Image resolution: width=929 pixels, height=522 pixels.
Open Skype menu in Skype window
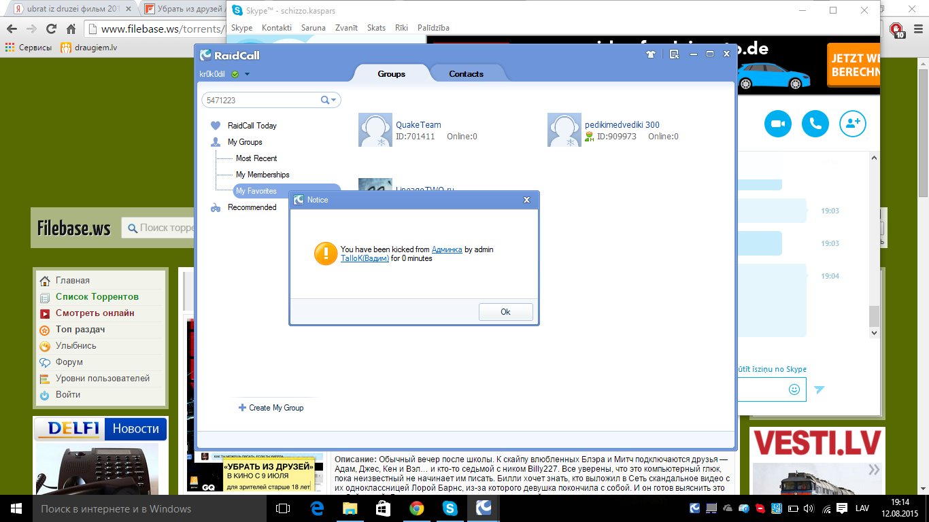click(241, 28)
